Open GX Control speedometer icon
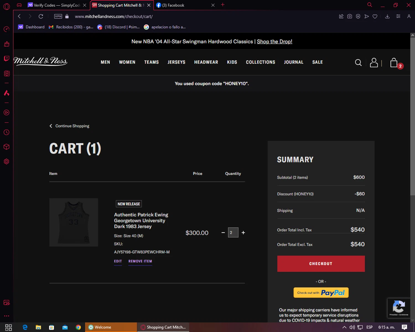The image size is (415, 332). (x=6, y=29)
